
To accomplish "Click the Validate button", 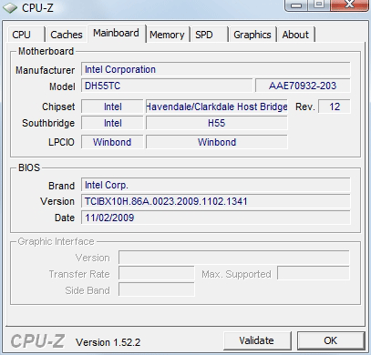I will (x=257, y=340).
